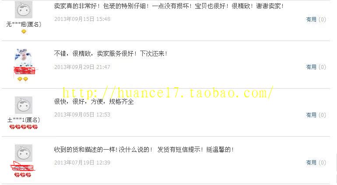Click five red hearts rating under 土***1
The height and width of the screenshot is (185, 337).
click(x=24, y=127)
